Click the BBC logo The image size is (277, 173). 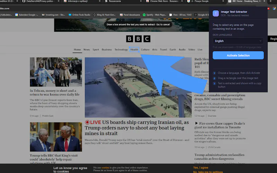(x=138, y=39)
